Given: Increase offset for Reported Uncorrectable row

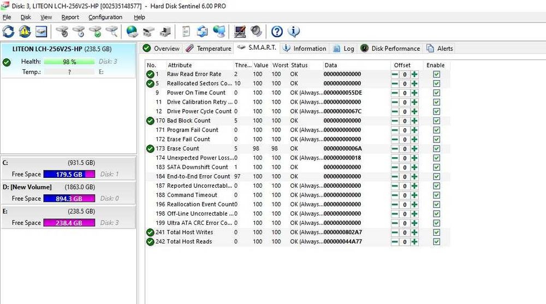Looking at the screenshot, I should [x=414, y=186].
